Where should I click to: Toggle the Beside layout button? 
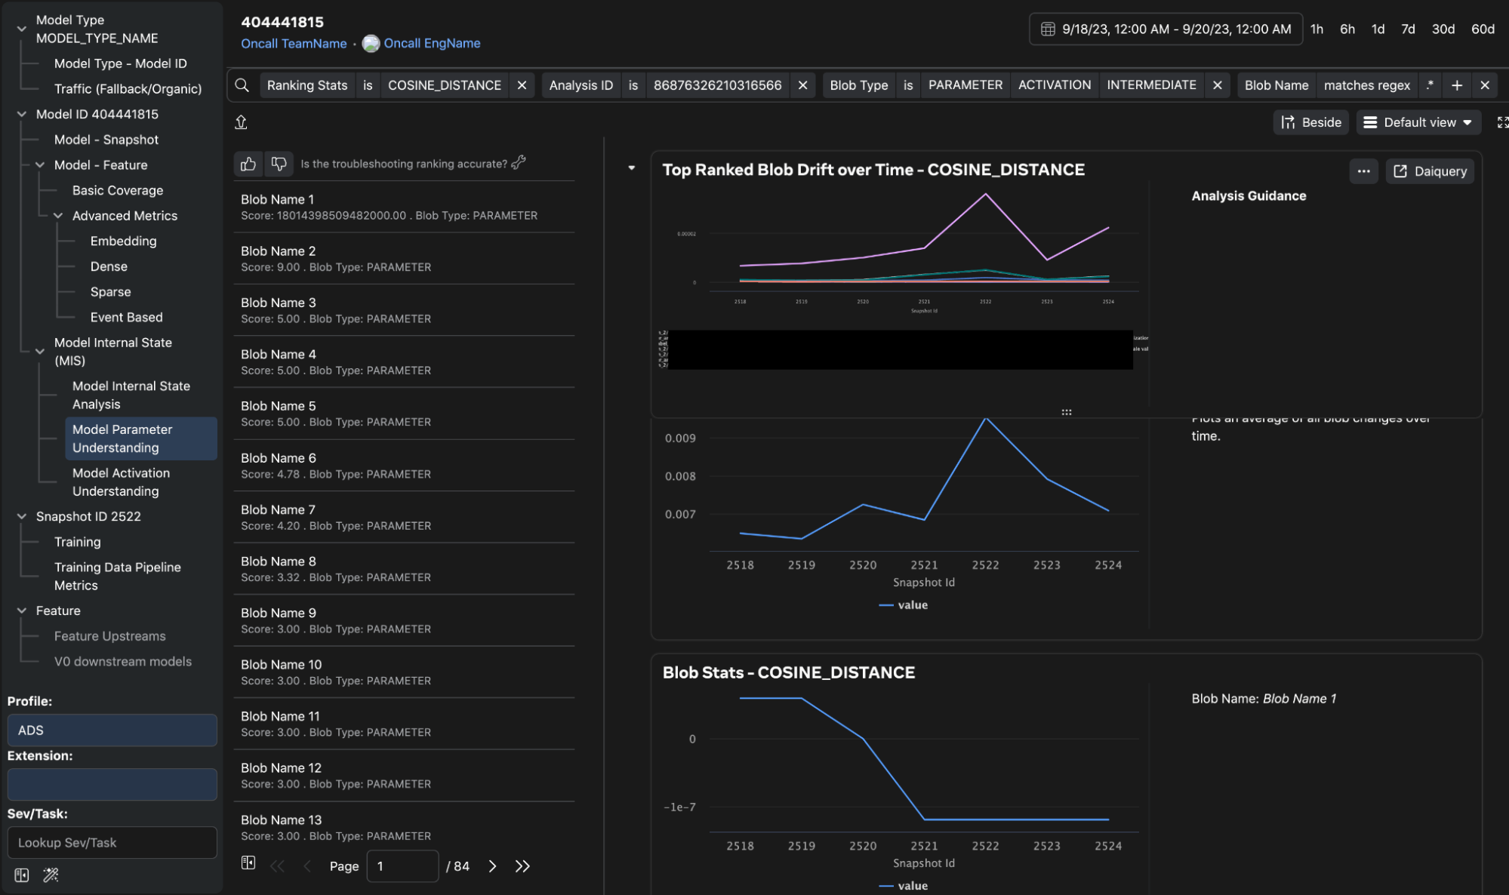[1311, 122]
